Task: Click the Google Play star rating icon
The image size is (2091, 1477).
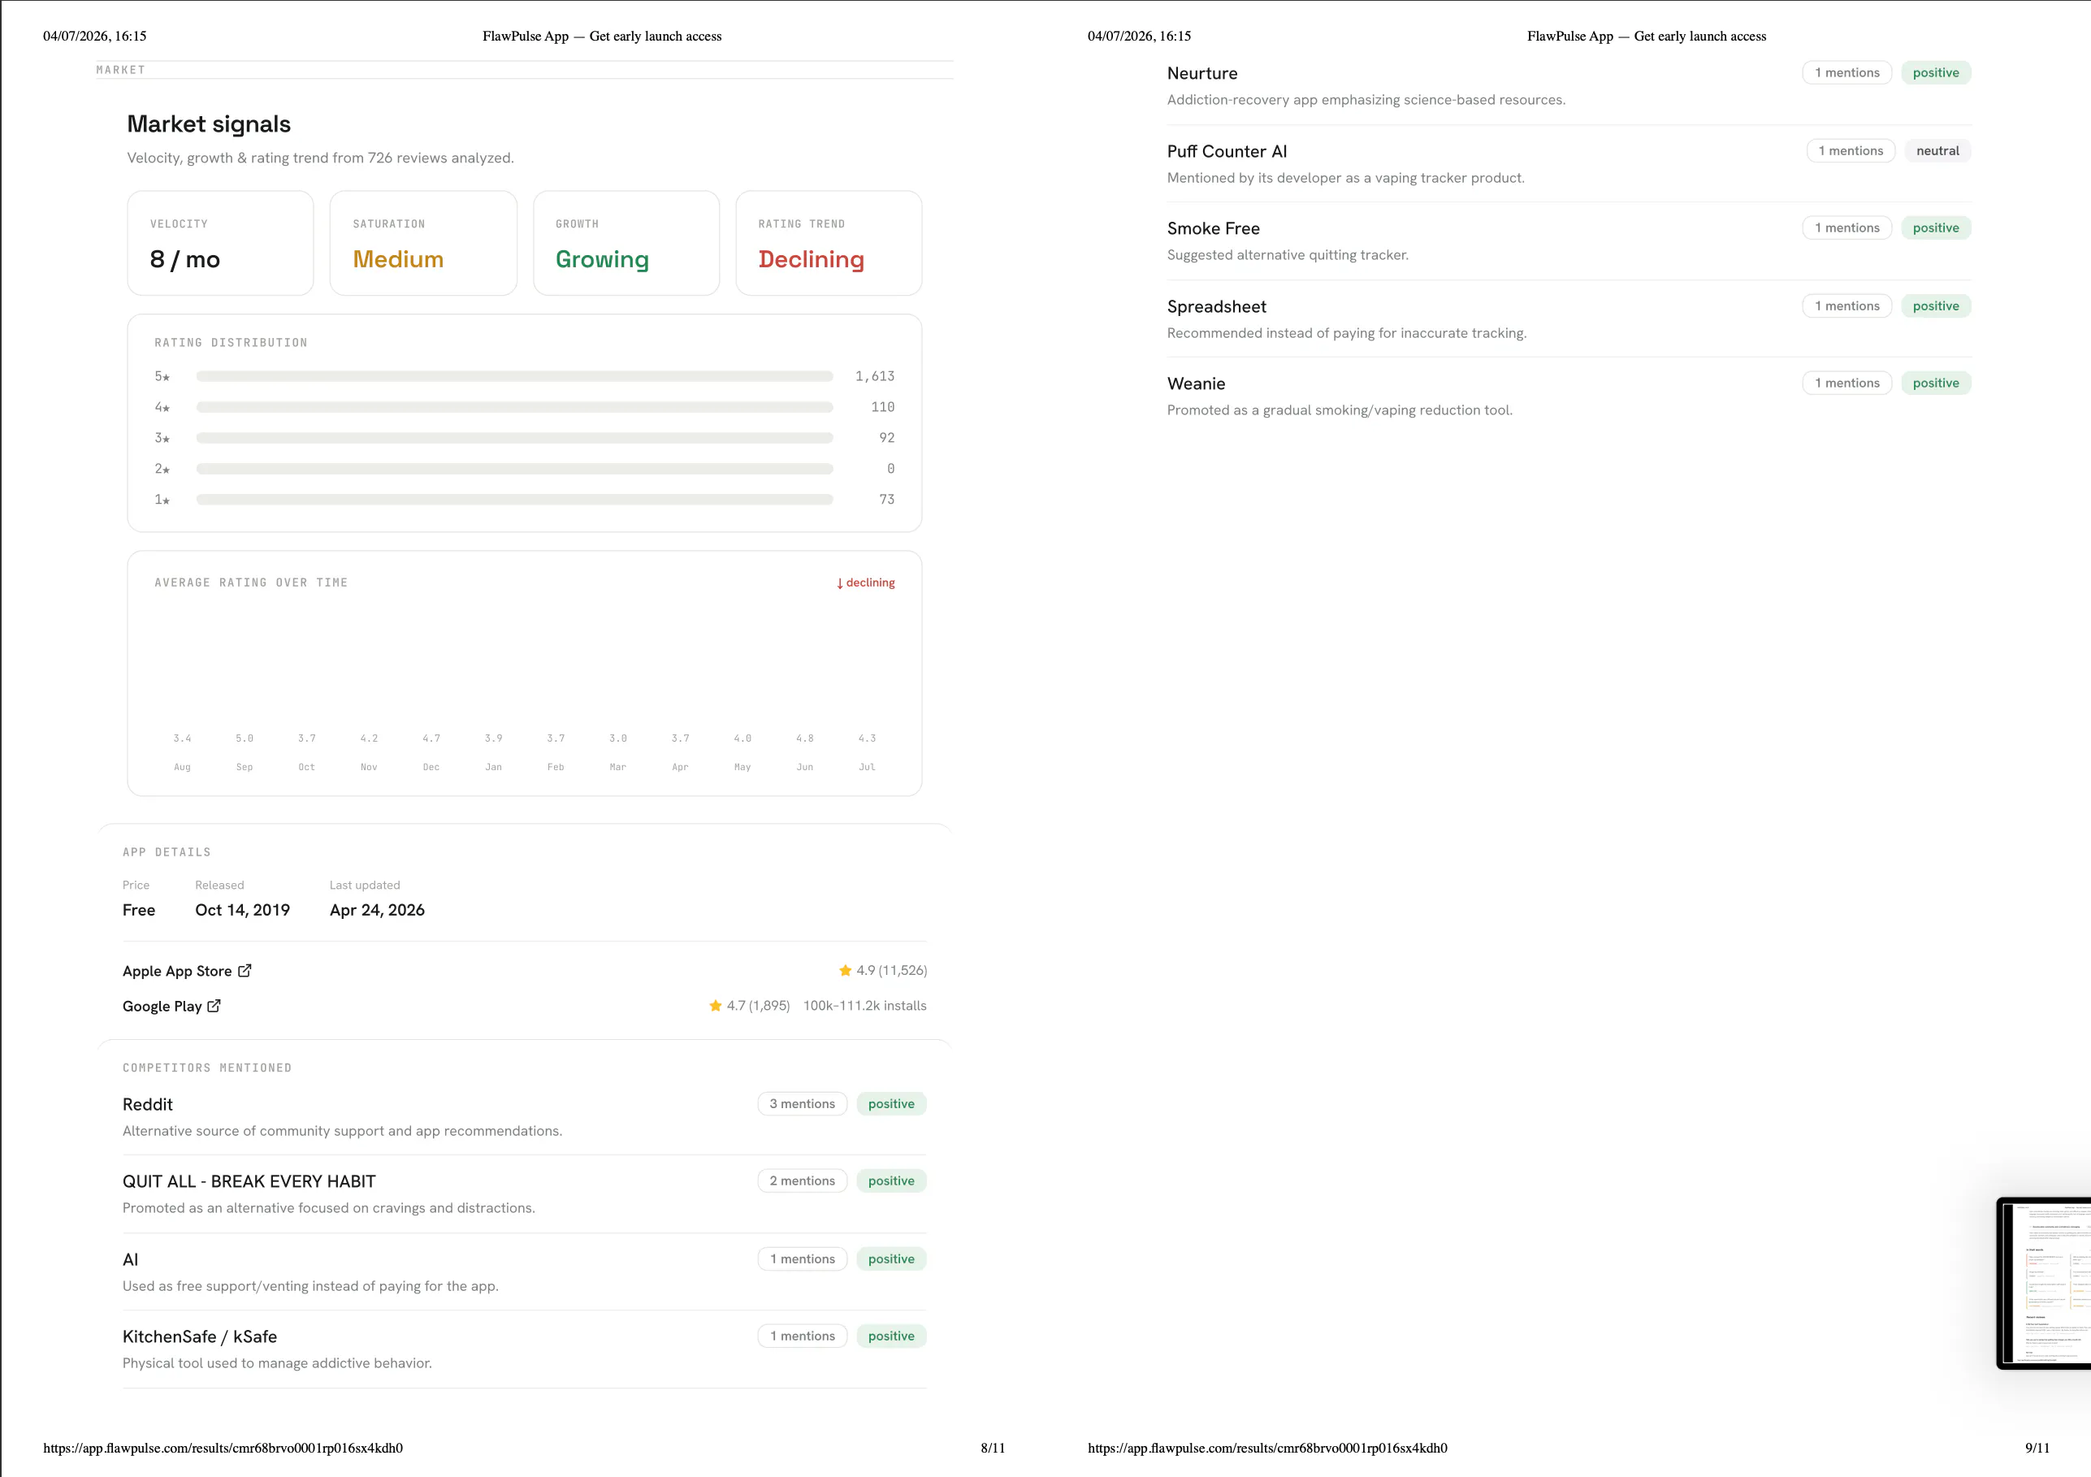Action: pos(716,1005)
